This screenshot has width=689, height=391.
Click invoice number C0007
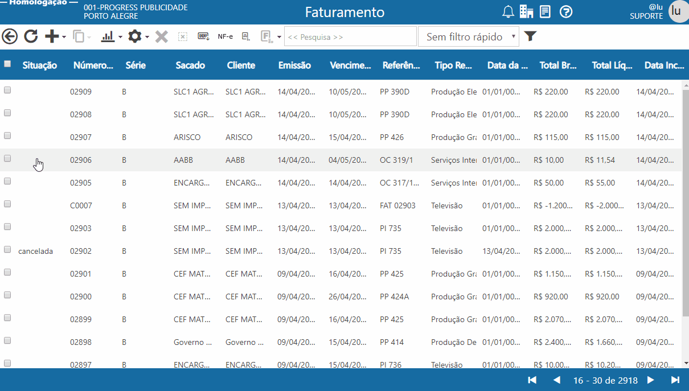[x=81, y=205]
